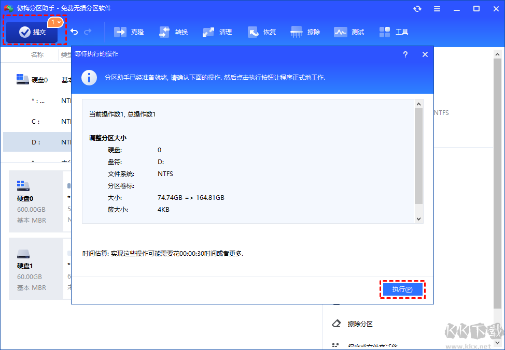Open the 转换 (Convert) tool
Screen dimensions: 505x350
[x=173, y=32]
